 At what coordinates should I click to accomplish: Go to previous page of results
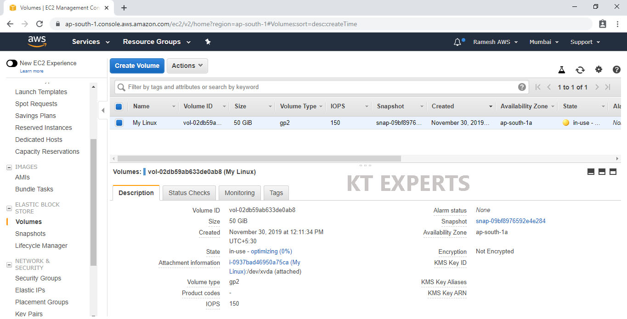pos(549,87)
